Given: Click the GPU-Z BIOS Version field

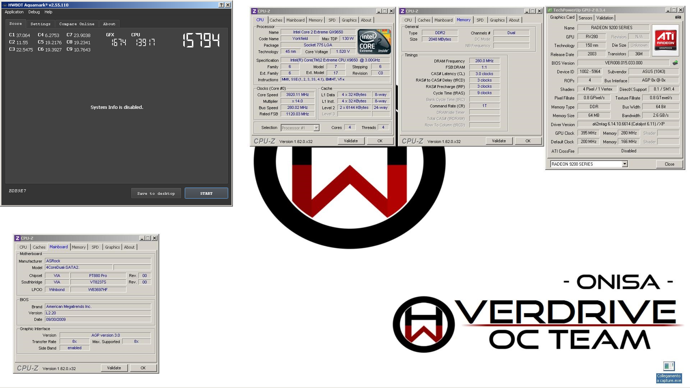Looking at the screenshot, I should [623, 63].
